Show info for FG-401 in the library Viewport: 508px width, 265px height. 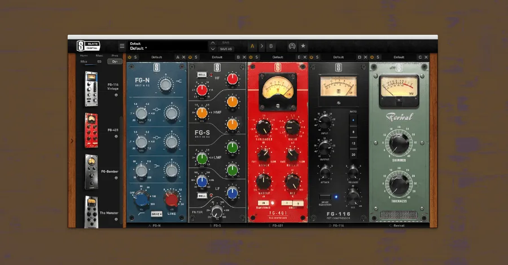[x=116, y=136]
